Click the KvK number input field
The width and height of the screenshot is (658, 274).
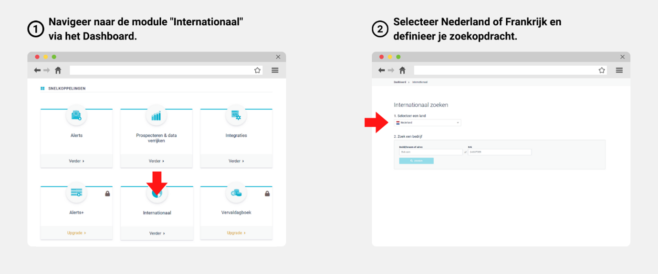499,152
